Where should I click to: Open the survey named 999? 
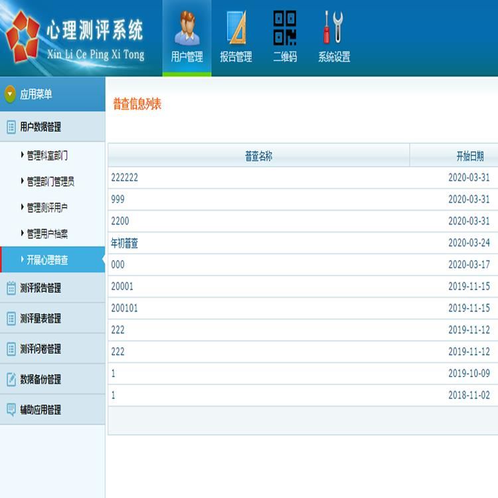click(118, 199)
